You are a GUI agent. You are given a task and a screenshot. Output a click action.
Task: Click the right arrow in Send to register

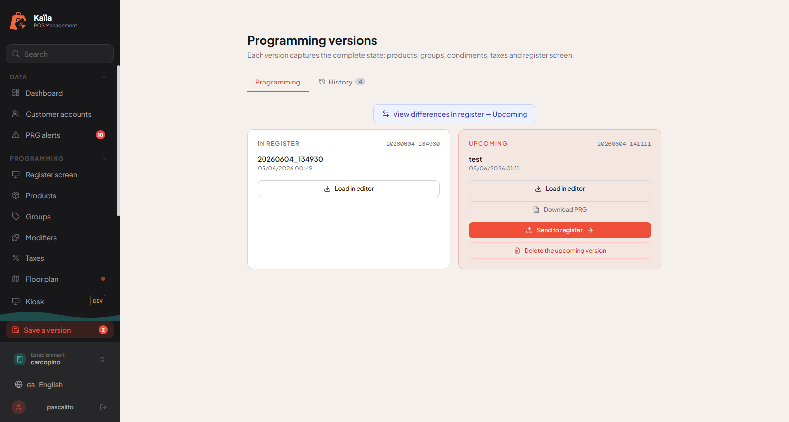coord(590,230)
